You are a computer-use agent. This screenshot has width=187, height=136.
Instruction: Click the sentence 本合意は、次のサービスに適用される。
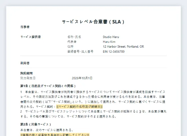47,130
